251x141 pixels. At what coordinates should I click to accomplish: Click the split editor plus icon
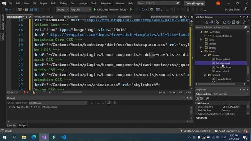tap(191, 21)
